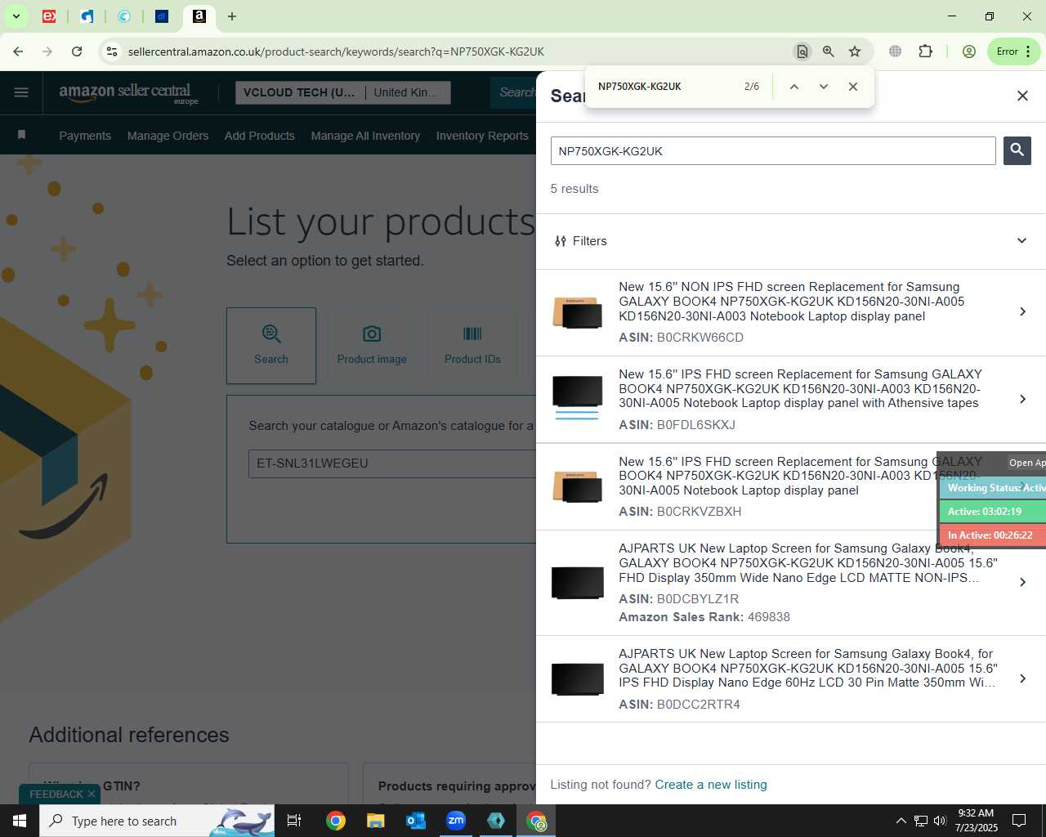Click the NP750XGK-KG2UK panel search field

(773, 151)
